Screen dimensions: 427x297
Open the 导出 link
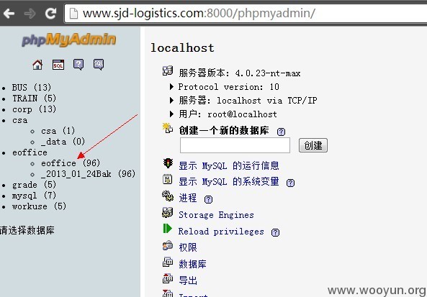(x=188, y=280)
